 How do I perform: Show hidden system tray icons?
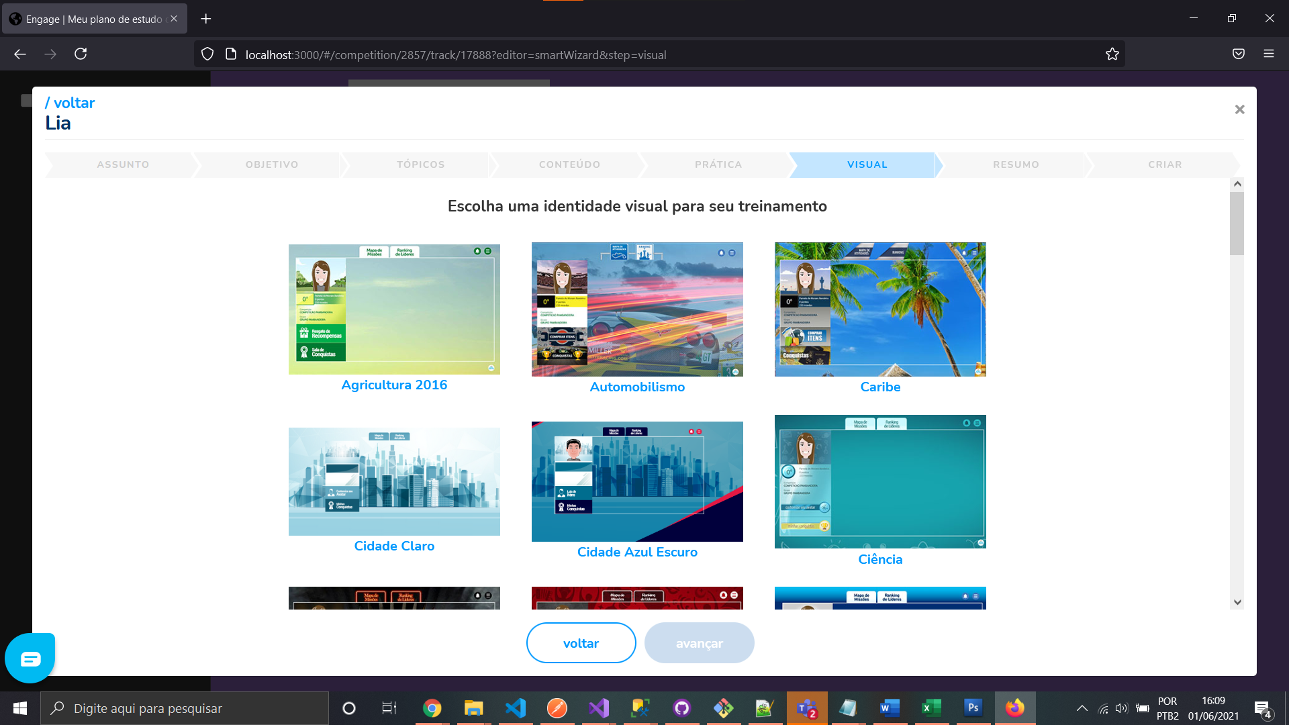(x=1082, y=708)
